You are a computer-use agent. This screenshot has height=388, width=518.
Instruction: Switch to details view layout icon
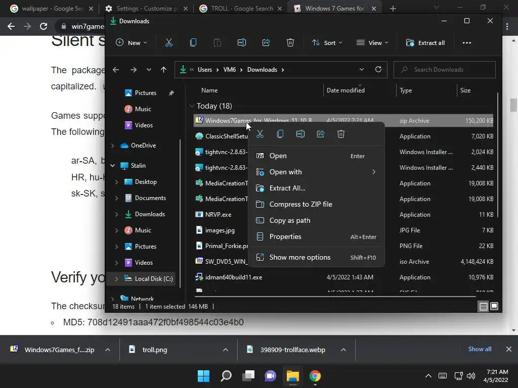(x=483, y=307)
